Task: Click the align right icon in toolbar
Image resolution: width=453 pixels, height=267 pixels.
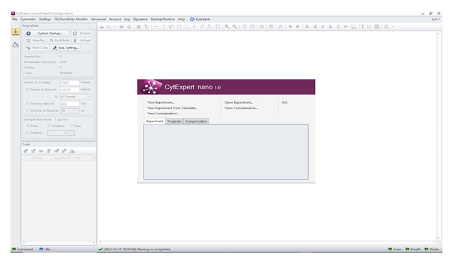Action: click(315, 27)
